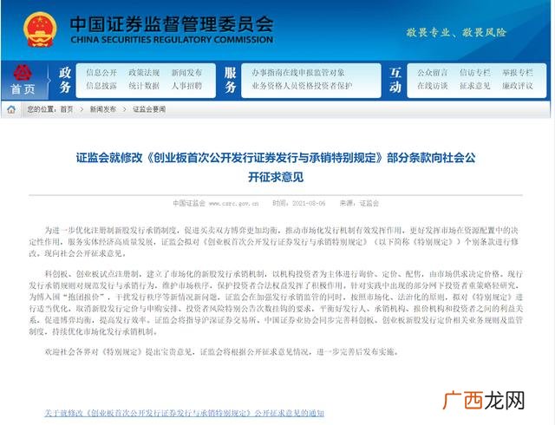Open 信访专栏 menu item
The width and height of the screenshot is (555, 425).
click(x=474, y=73)
